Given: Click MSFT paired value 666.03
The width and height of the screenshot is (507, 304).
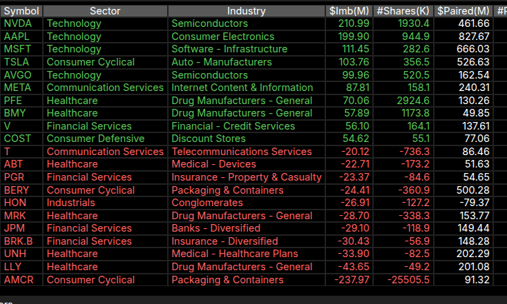Looking at the screenshot, I should [463, 49].
